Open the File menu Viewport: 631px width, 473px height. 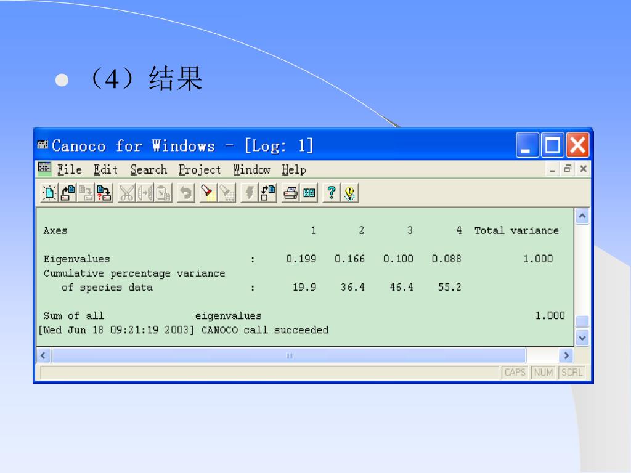69,170
